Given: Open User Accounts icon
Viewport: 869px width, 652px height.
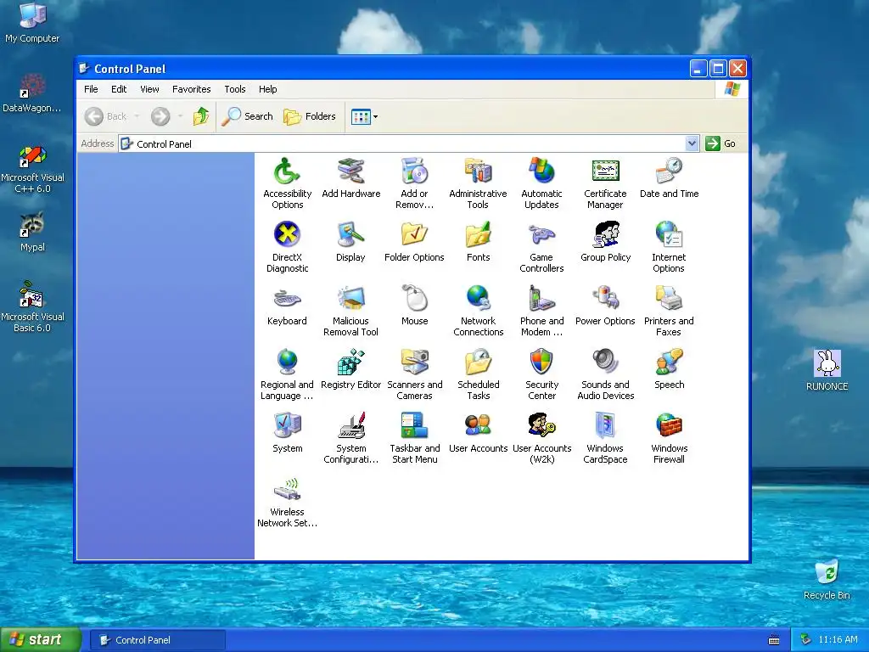Looking at the screenshot, I should click(x=478, y=426).
